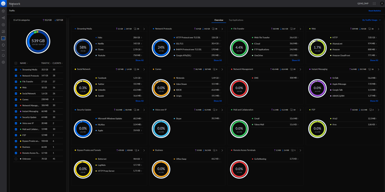Expand the File Transfer card chevron

pyautogui.click(x=300, y=29)
